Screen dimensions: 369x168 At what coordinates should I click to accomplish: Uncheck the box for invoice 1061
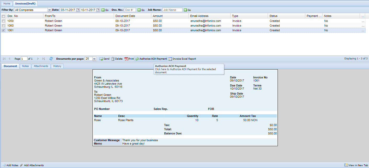pyautogui.click(x=3, y=30)
